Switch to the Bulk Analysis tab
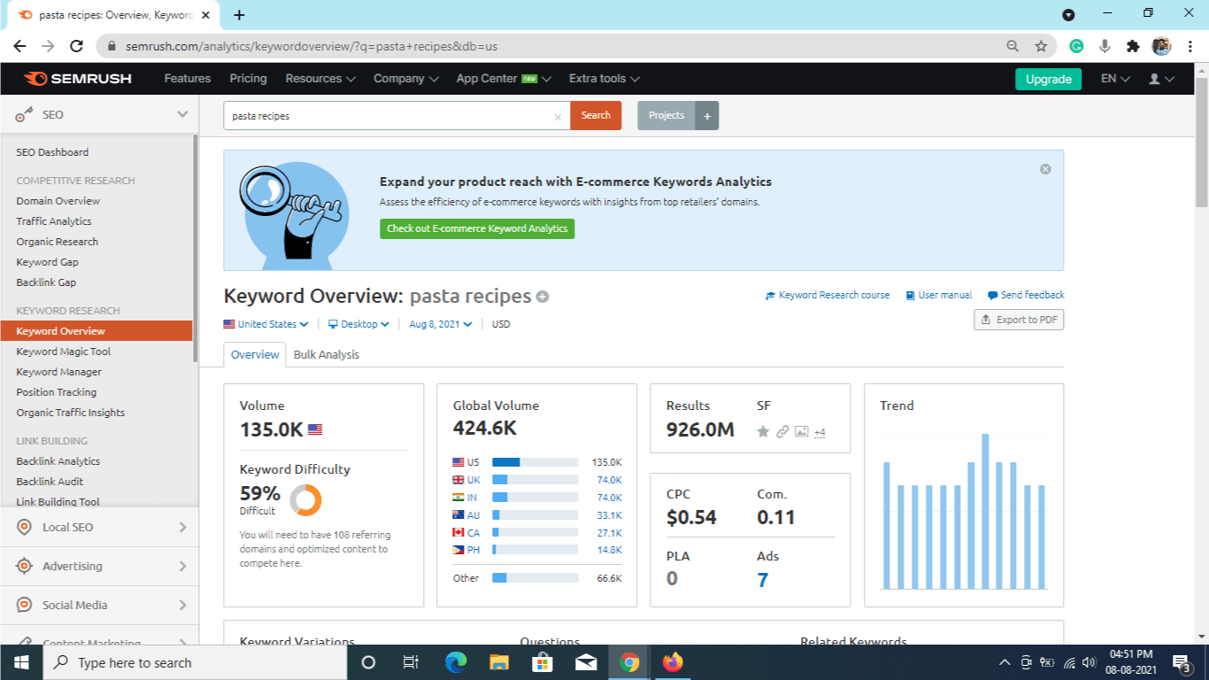Screen dimensions: 1209x680 (327, 354)
